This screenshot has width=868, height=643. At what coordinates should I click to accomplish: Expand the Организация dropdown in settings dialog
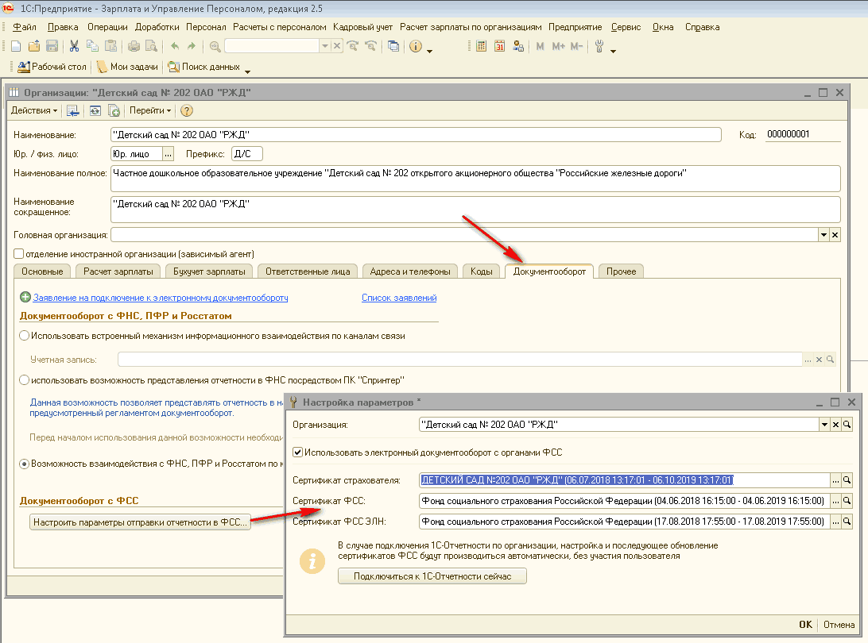click(825, 425)
